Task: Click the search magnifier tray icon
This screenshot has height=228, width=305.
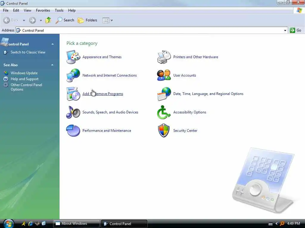Action: [282, 224]
